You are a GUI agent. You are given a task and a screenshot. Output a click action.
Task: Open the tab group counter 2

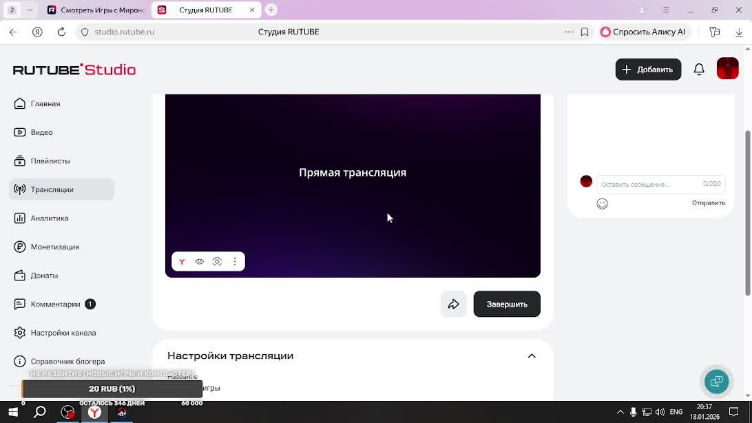[x=12, y=10]
